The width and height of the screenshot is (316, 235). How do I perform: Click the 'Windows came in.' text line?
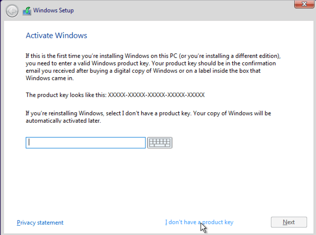point(50,78)
